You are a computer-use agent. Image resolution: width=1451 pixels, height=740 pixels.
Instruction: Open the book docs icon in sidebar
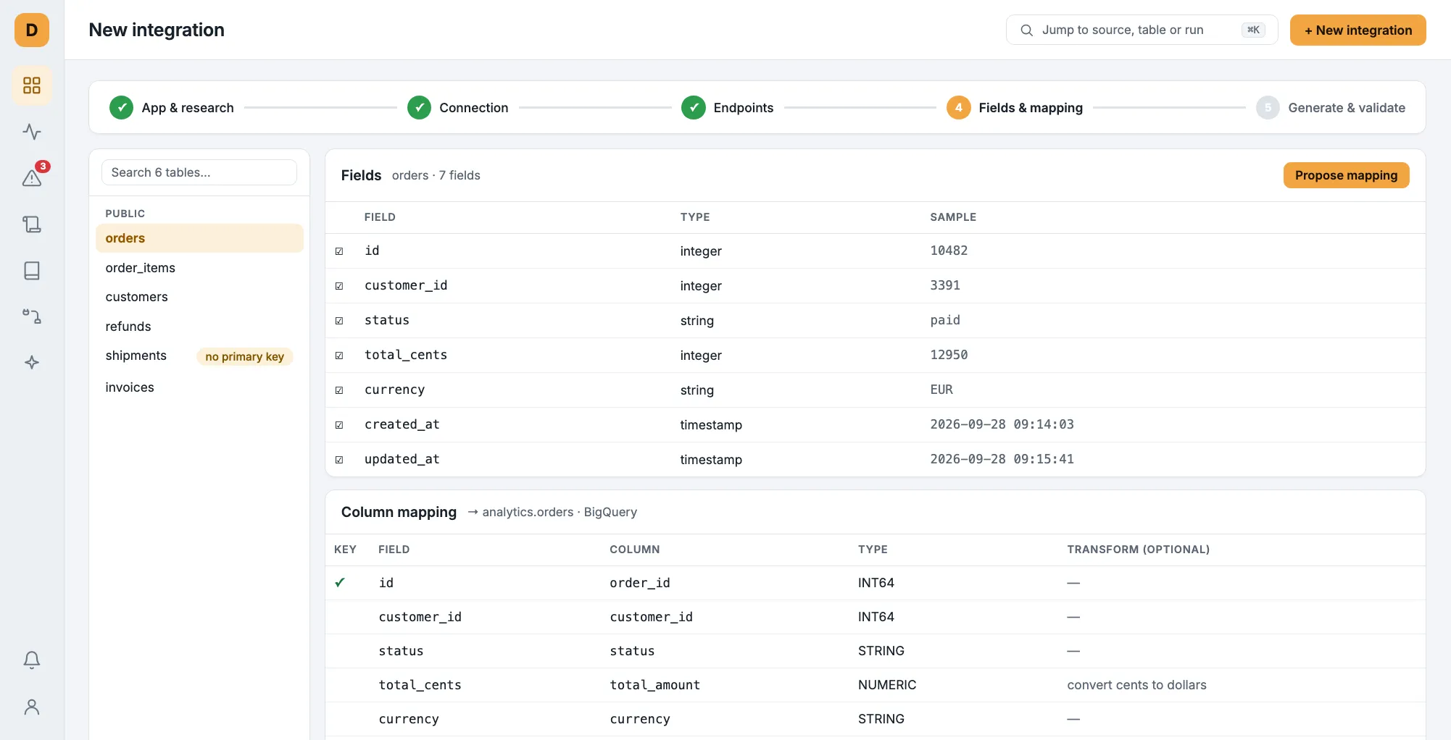pyautogui.click(x=32, y=271)
